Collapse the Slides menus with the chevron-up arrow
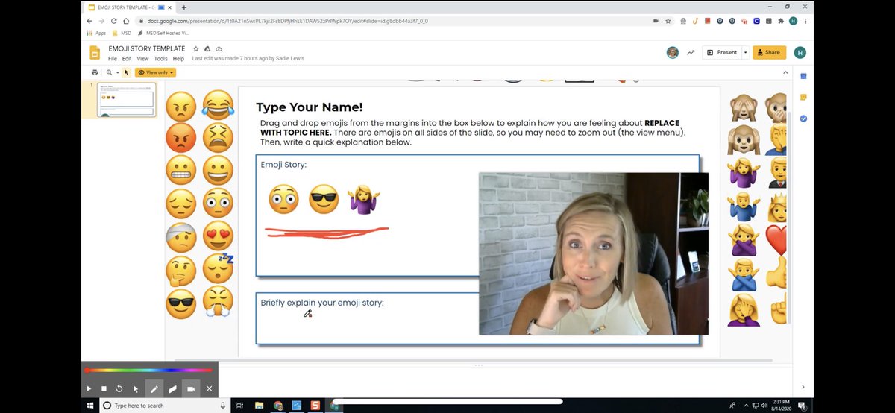This screenshot has height=413, width=895. coord(785,72)
